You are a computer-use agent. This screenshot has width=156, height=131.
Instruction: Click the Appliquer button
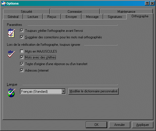[x=143, y=125]
